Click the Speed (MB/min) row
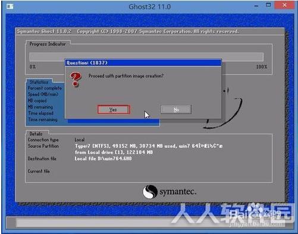This screenshot has height=234, width=298. coord(43,94)
